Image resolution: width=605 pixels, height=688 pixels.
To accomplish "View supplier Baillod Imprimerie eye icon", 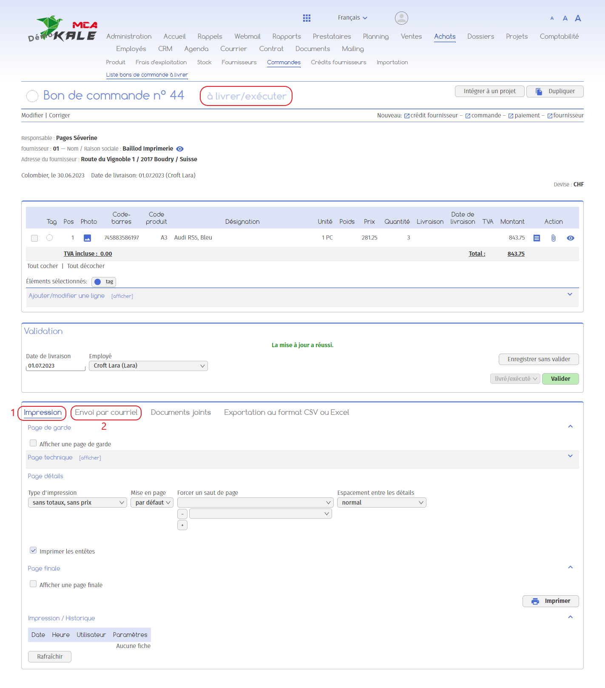I will click(x=180, y=149).
